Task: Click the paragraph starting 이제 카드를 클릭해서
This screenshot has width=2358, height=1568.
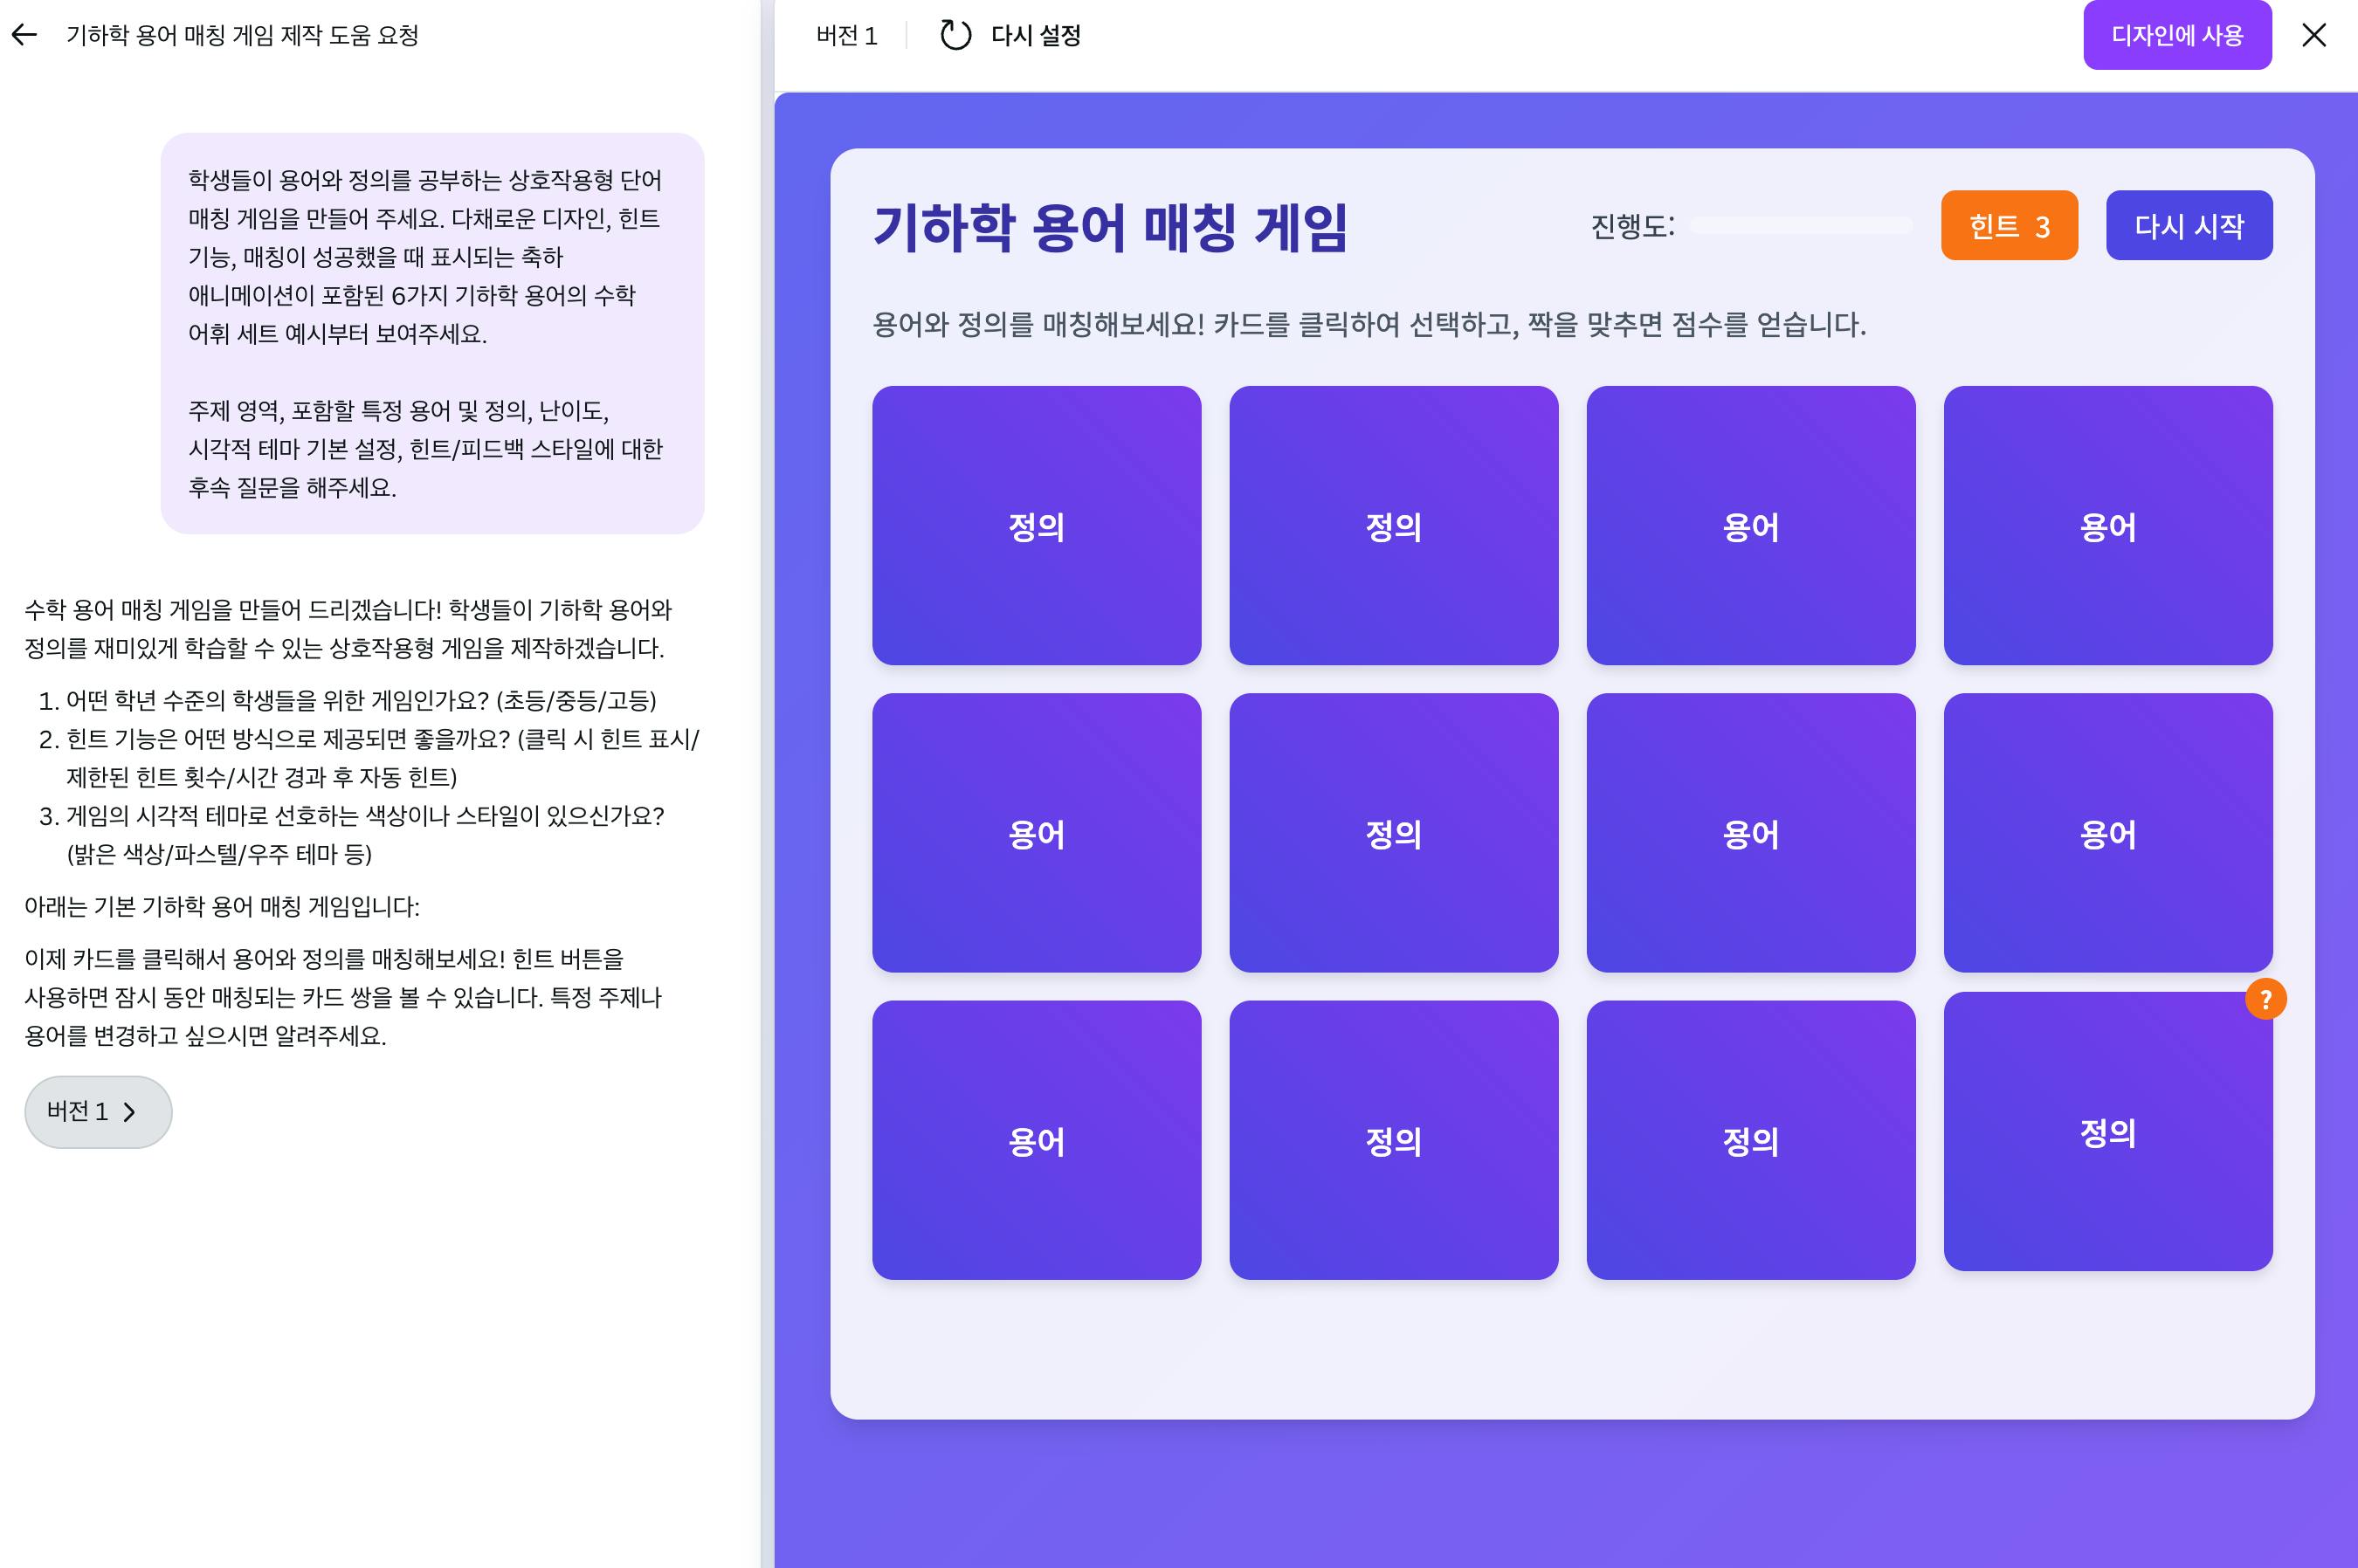Action: (x=343, y=997)
